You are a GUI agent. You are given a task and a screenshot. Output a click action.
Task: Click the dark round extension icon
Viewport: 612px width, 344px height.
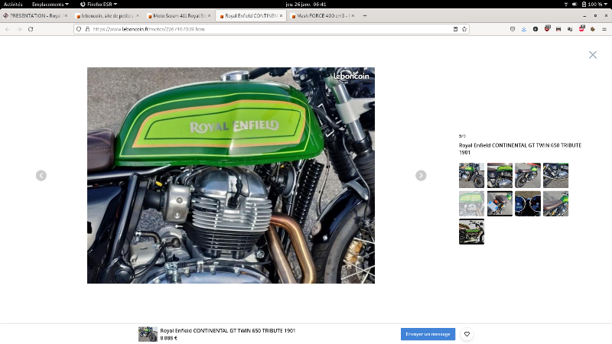[x=535, y=29]
